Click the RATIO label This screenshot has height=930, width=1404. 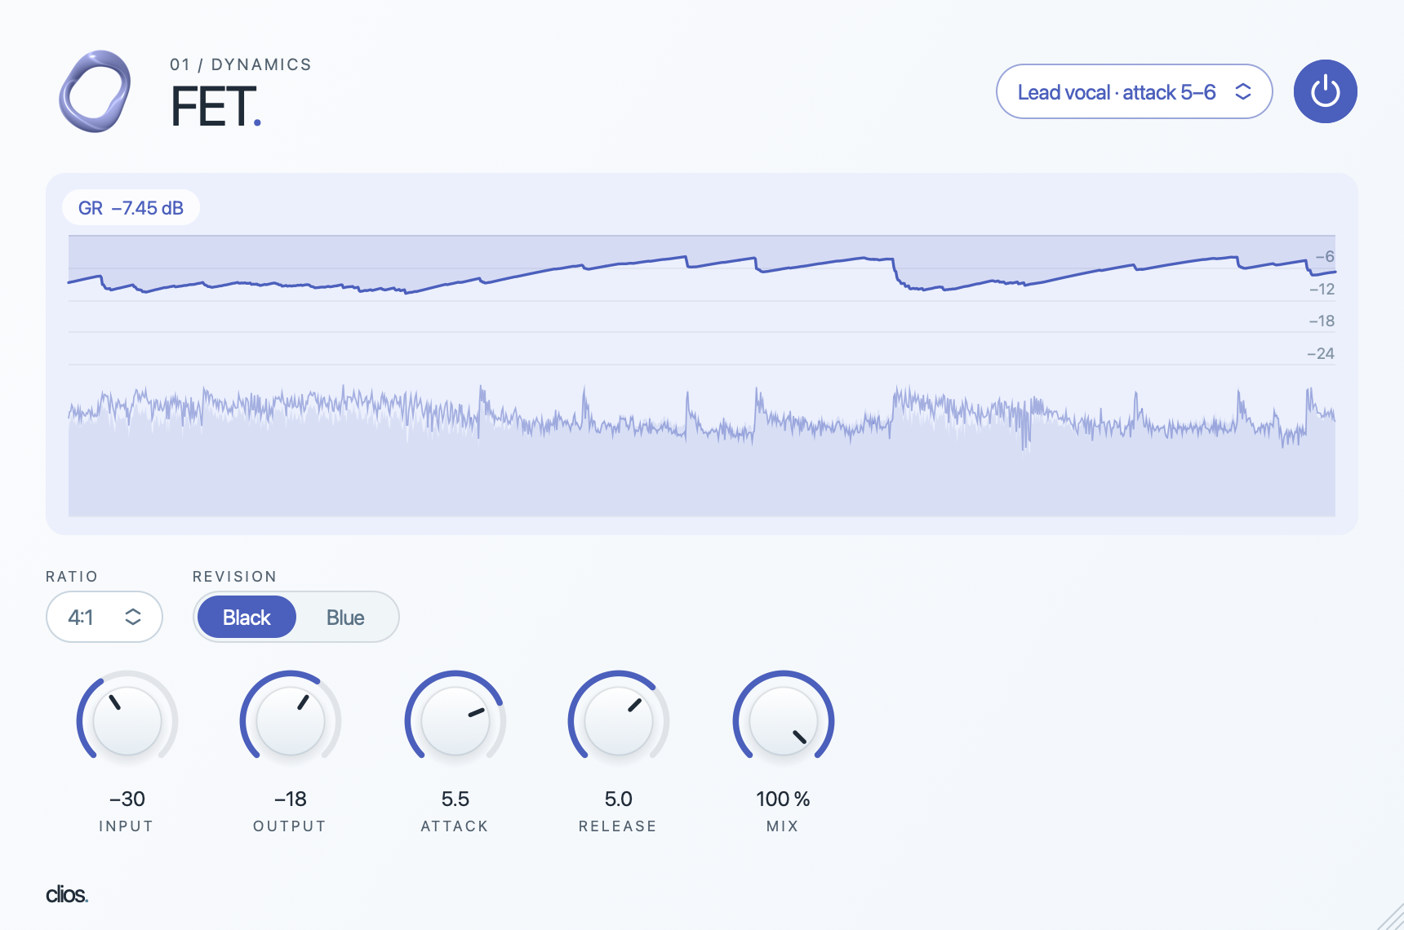[72, 576]
